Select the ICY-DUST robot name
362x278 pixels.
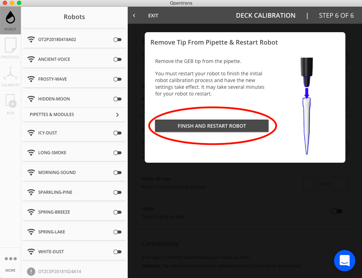click(47, 133)
